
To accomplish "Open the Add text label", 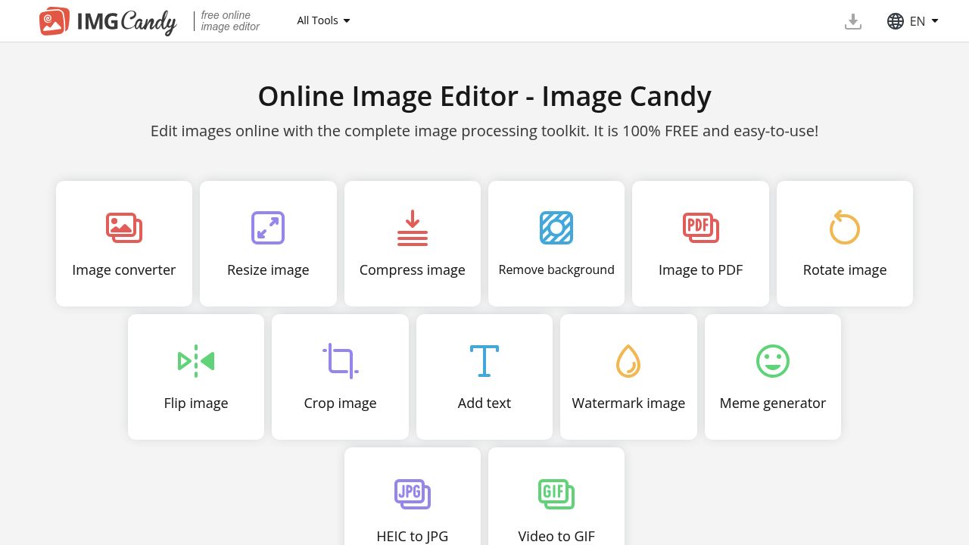I will pos(484,403).
